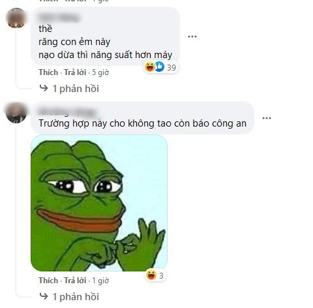This screenshot has height=308, width=313.
Task: View the 3 reactions count on Pepe comment
Action: coord(161,276)
